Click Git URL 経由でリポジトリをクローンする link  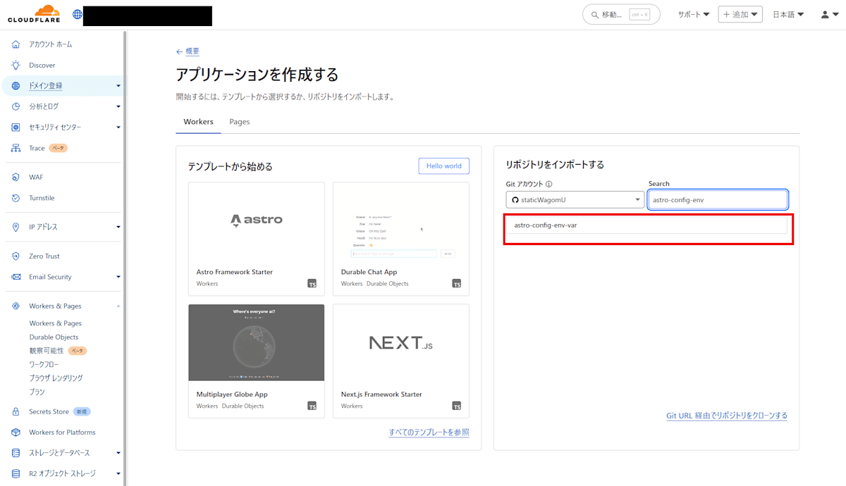(x=727, y=416)
